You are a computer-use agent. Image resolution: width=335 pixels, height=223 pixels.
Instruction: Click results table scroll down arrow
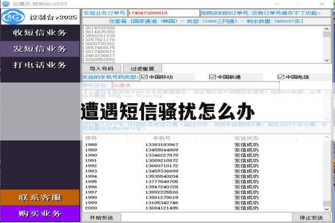(x=327, y=209)
